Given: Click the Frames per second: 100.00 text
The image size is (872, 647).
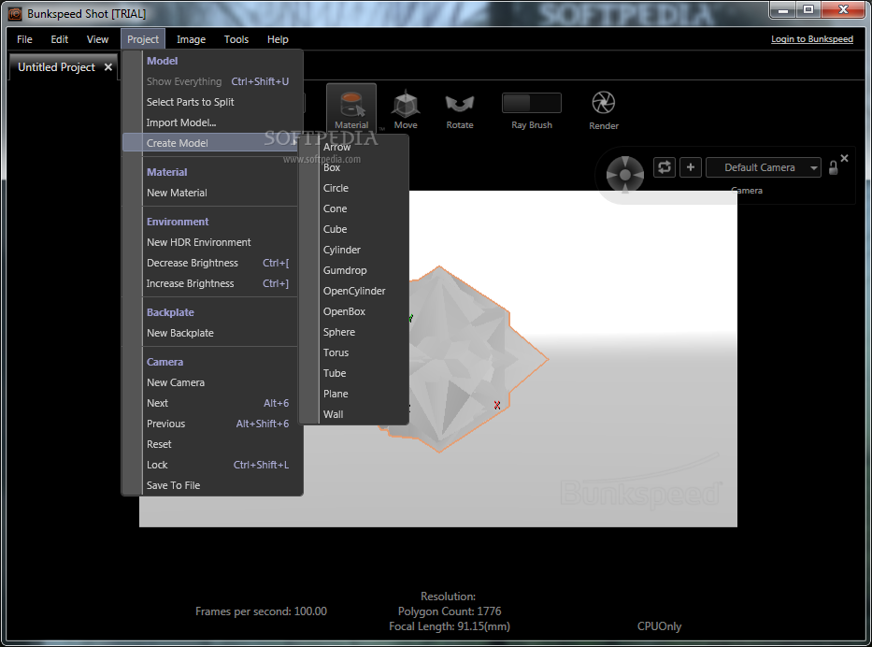Looking at the screenshot, I should pos(261,611).
